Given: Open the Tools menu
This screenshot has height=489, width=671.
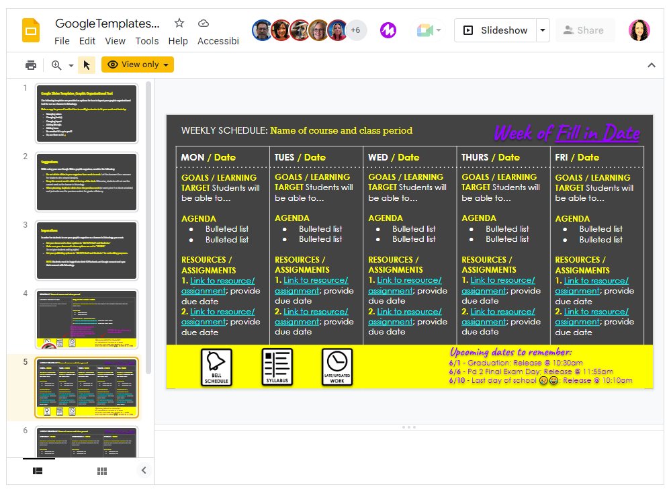Looking at the screenshot, I should (147, 41).
